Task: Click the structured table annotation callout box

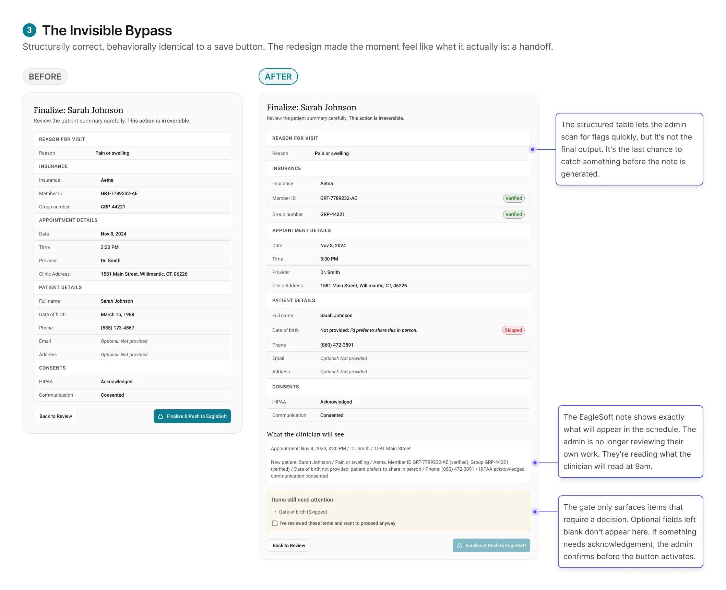Action: (x=629, y=149)
